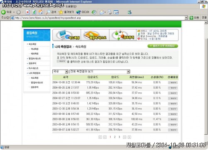Viewport: 208px width, 150px height.
Task: Click the green Go arrow button
Action: [191, 18]
